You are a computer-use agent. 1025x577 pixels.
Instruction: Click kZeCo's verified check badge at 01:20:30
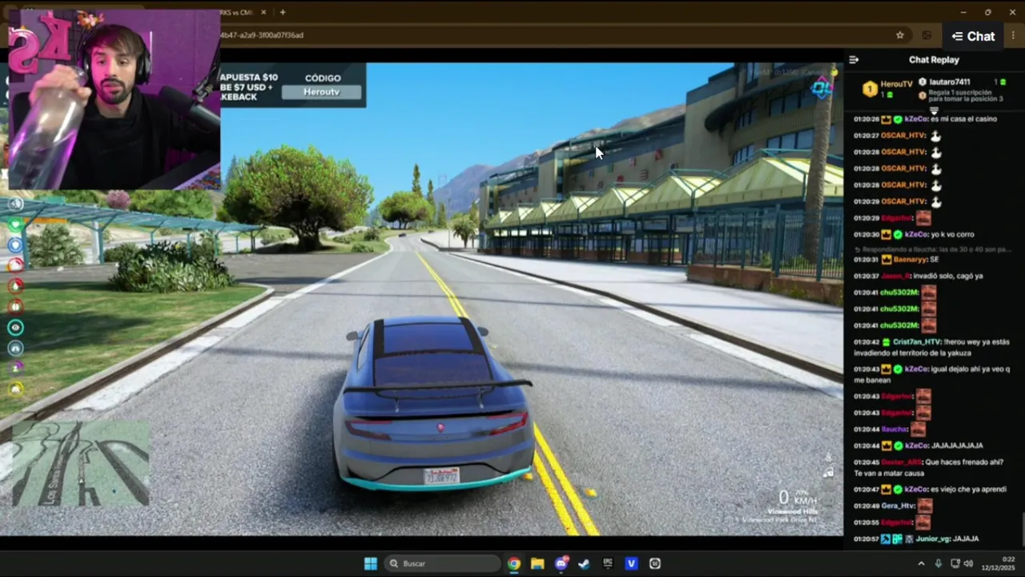click(898, 235)
